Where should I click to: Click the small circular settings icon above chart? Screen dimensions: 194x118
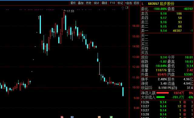(x=122, y=8)
